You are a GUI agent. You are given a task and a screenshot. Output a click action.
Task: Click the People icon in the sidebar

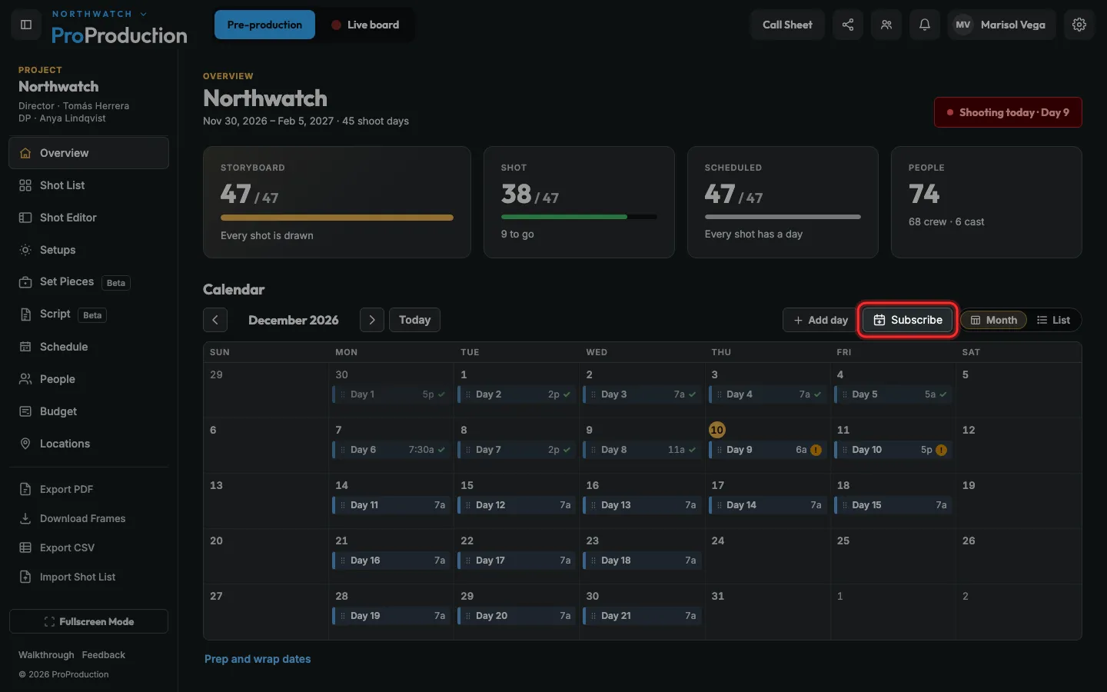[25, 379]
